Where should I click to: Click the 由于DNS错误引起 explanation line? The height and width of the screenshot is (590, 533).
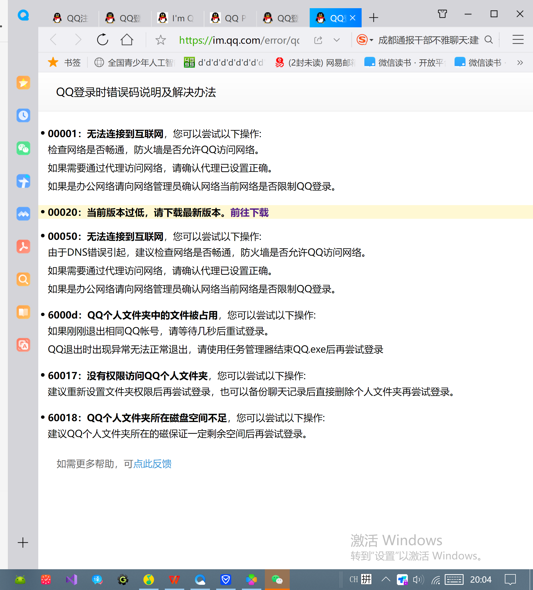(207, 252)
